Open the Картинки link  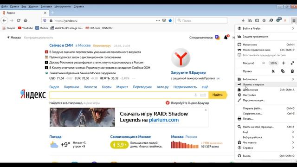pos(71,87)
